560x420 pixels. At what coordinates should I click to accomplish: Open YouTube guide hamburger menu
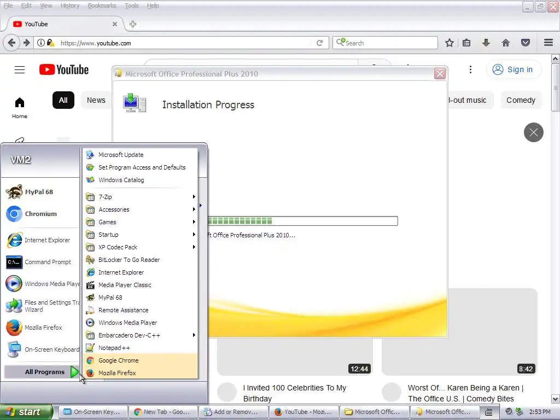coord(20,69)
